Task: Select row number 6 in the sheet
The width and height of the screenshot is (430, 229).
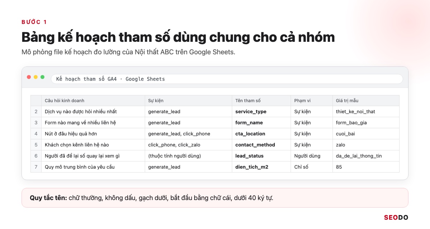Action: click(36, 156)
